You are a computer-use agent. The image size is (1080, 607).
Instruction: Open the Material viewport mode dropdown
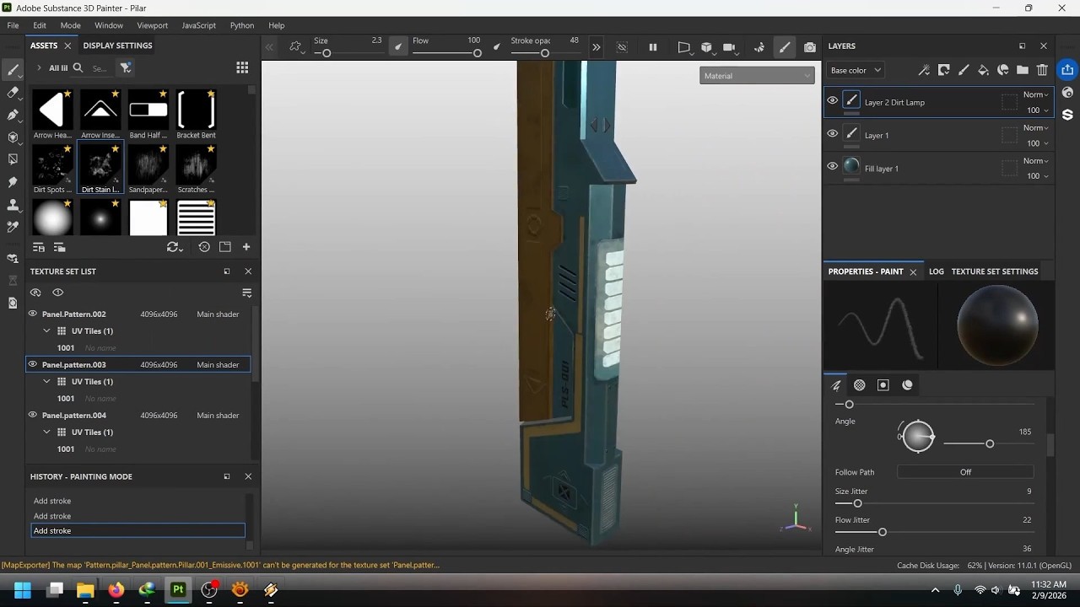coord(757,76)
